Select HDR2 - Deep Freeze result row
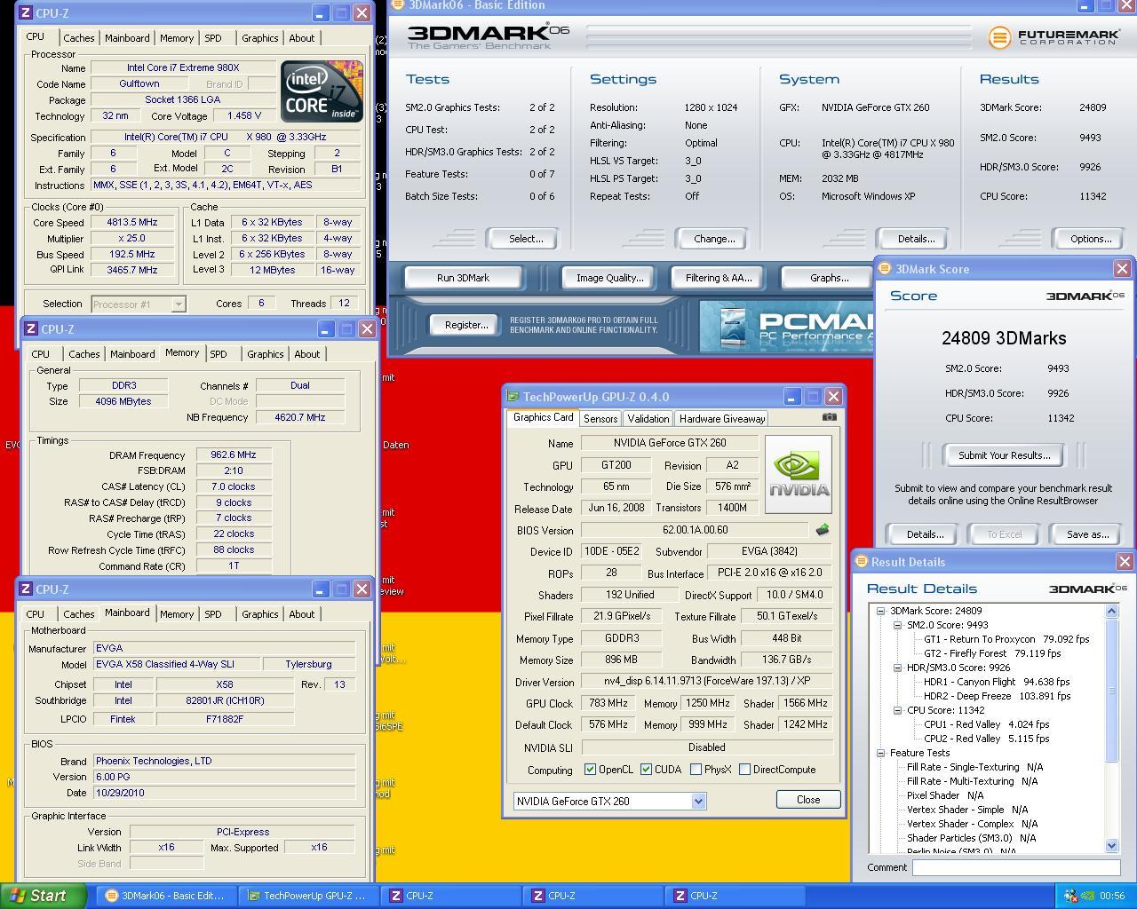 [997, 696]
